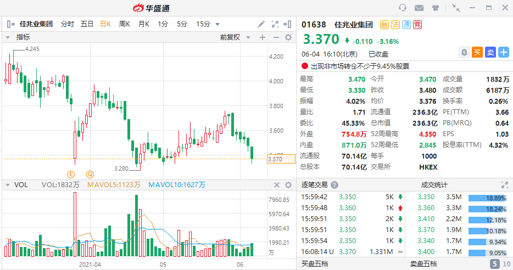Click 买盘五档 bid levels label

click(x=315, y=264)
